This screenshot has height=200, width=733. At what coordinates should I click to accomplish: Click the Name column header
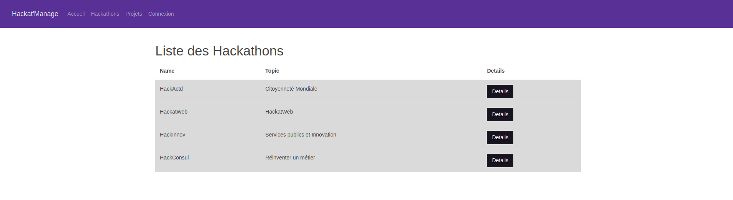(167, 71)
